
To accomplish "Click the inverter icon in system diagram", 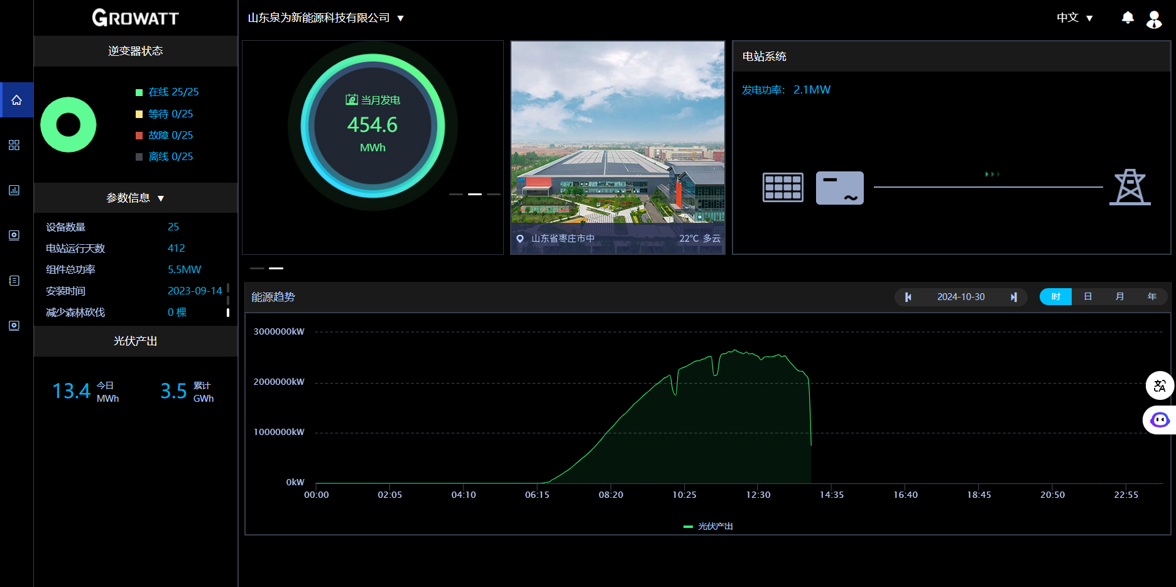I will pos(839,188).
